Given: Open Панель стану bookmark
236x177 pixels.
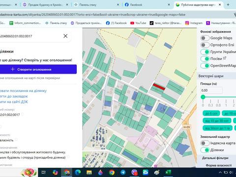Looking at the screenshot, I should pos(56,23).
